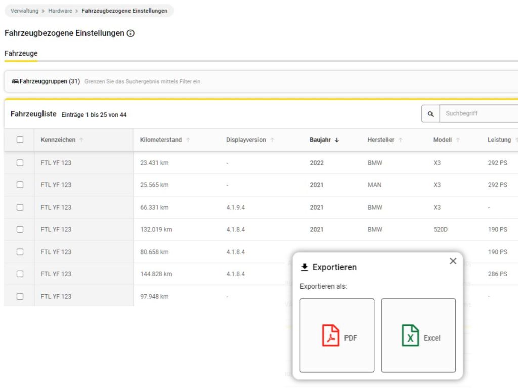Check the row with 132.019 km
Viewport: 518px width, 388px height.
pyautogui.click(x=20, y=229)
